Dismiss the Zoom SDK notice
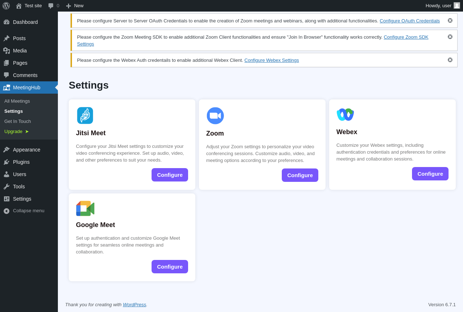Viewport: 463px width, 312px height. [450, 37]
